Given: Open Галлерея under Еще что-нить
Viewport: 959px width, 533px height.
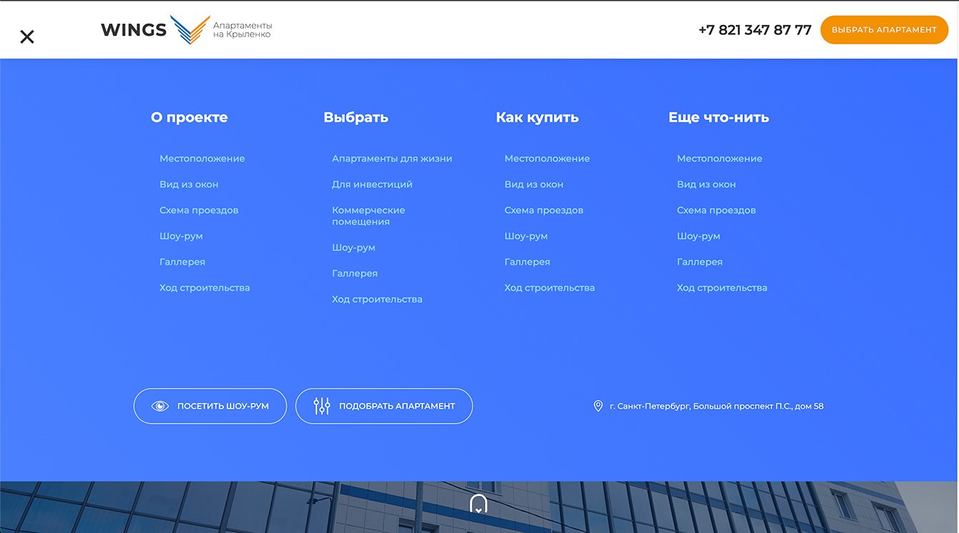Looking at the screenshot, I should pos(700,262).
